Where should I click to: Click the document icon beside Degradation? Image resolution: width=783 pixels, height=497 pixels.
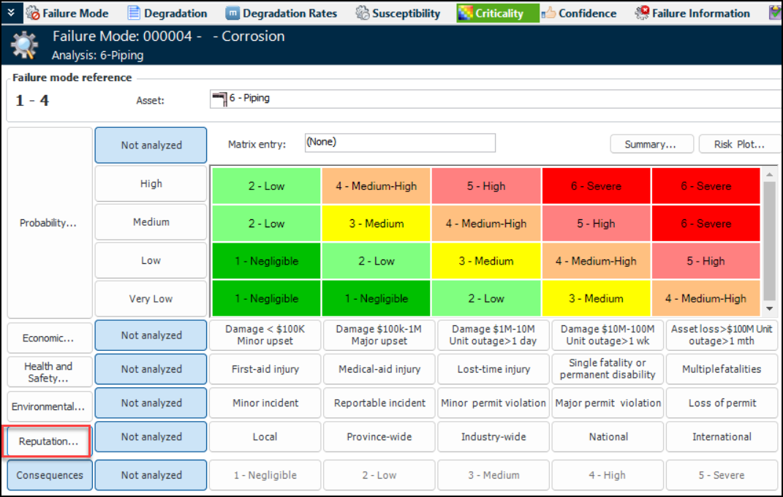click(134, 13)
